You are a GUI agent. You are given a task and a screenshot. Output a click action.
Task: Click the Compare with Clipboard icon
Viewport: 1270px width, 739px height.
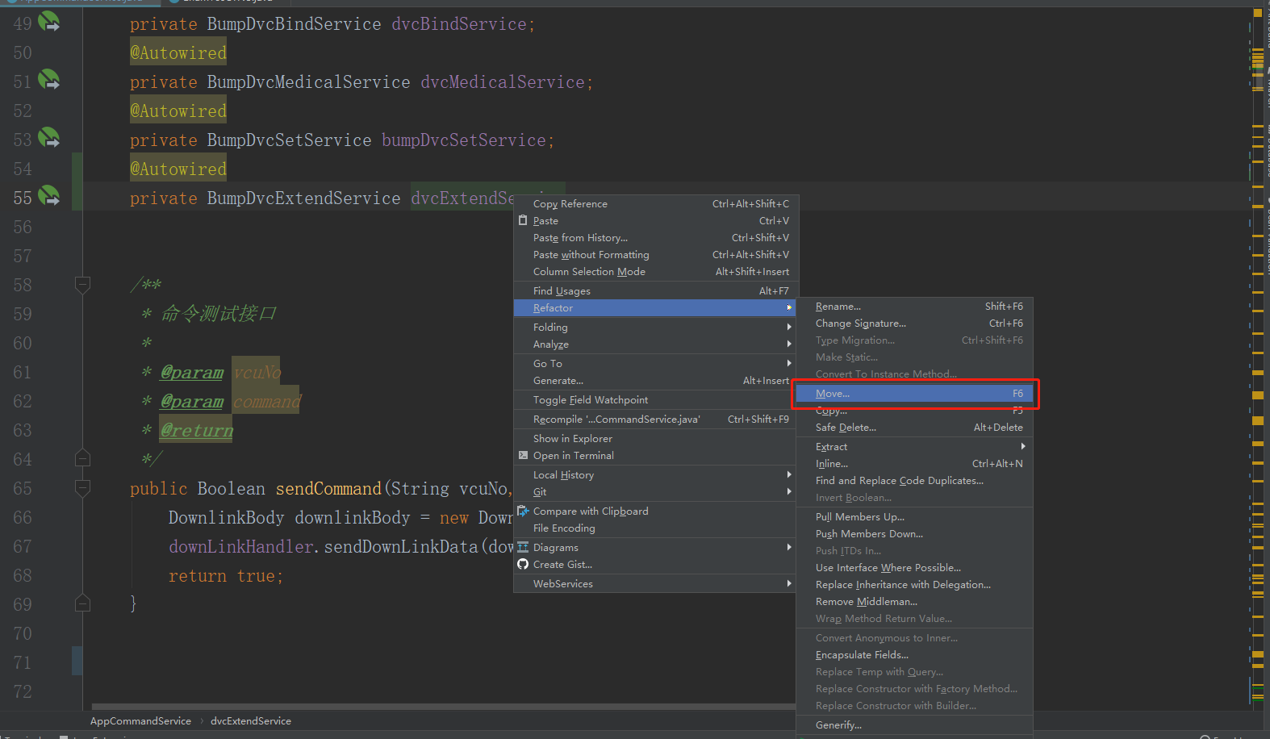coord(523,511)
